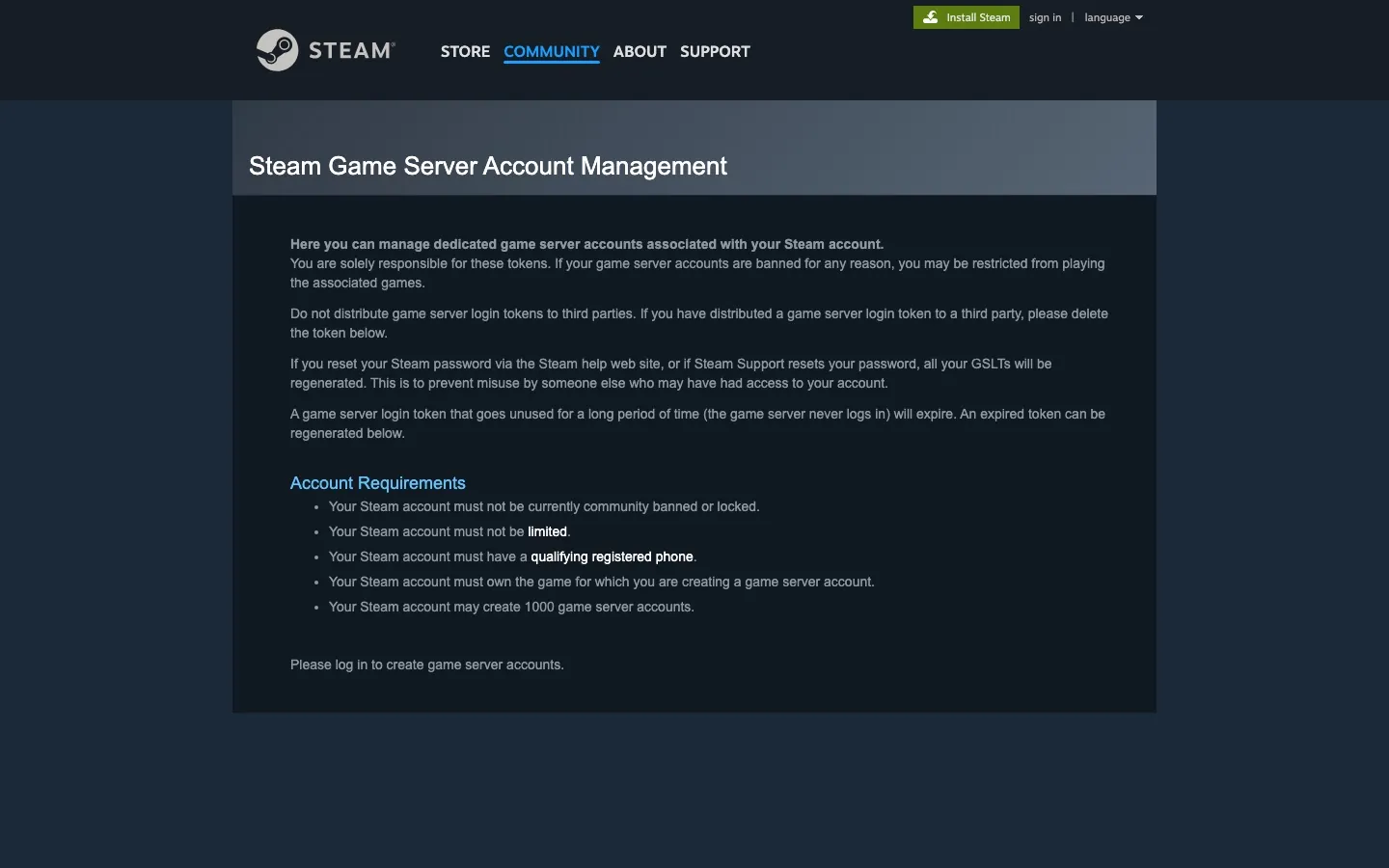The image size is (1389, 868).
Task: Click the bold 'Here you can manage' sentence
Action: point(586,244)
